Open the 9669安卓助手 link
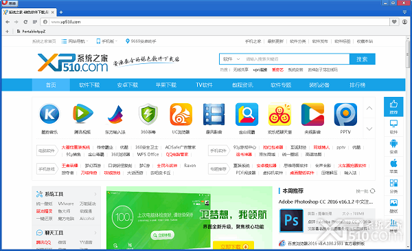The image size is (412, 251). [x=141, y=41]
